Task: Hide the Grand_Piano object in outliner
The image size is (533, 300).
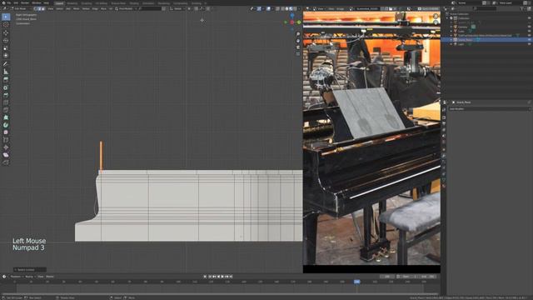Action: click(x=530, y=40)
